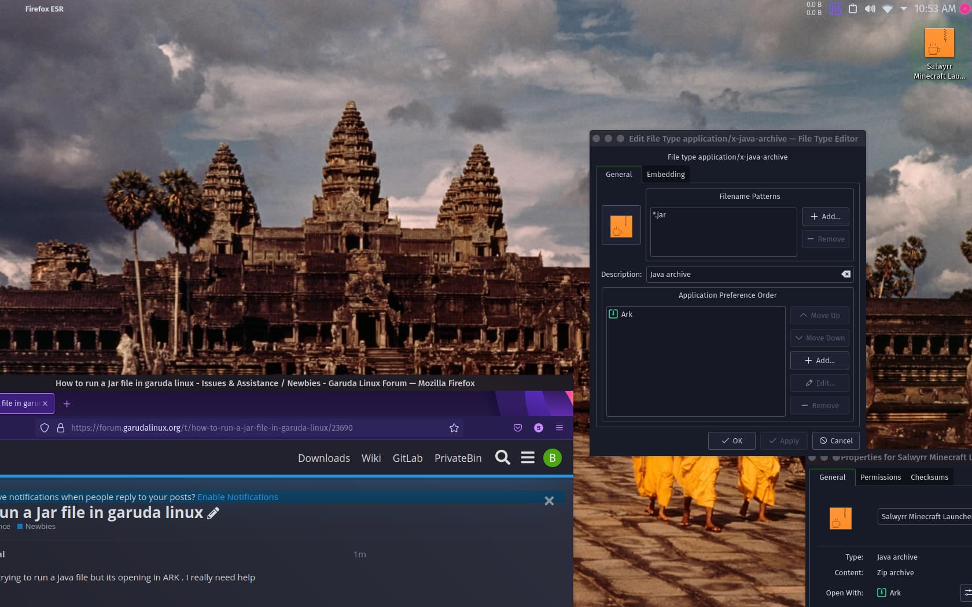The width and height of the screenshot is (972, 607).
Task: Remove the application from preference order
Action: 819,405
